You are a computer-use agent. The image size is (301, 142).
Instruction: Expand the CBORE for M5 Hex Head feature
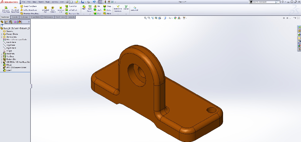tap(2, 62)
